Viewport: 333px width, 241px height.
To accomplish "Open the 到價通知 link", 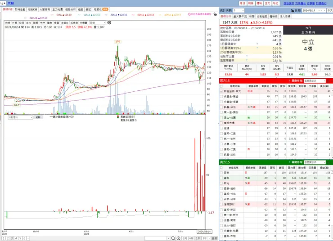I will (321, 4).
